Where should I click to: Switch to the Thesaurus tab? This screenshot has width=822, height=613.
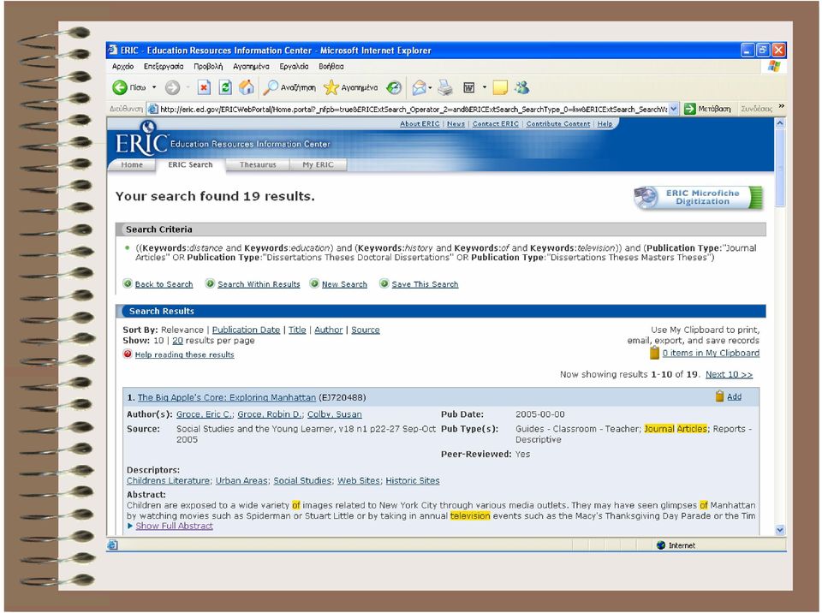point(258,164)
